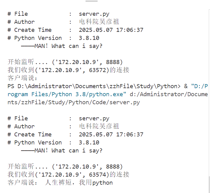Viewport: 210px width, 193px height.
Task: Click the first author name 电科院吴彦祖
Action: click(99, 22)
